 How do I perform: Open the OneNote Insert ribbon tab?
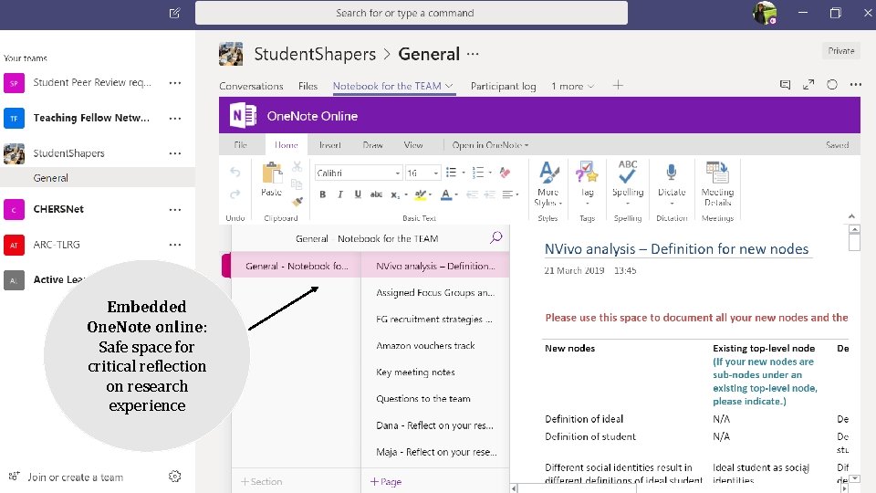tap(329, 145)
